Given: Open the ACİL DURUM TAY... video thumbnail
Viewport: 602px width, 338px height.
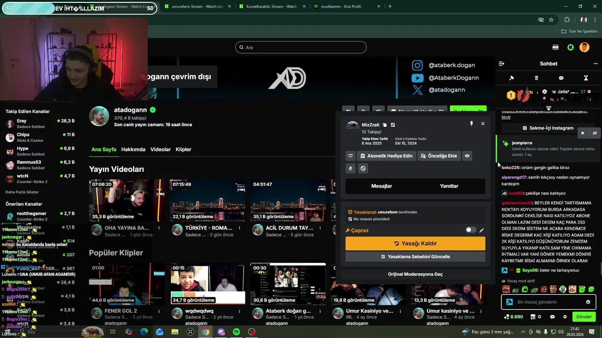Looking at the screenshot, I should pyautogui.click(x=288, y=200).
